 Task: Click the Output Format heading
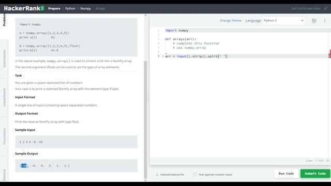coord(26,113)
